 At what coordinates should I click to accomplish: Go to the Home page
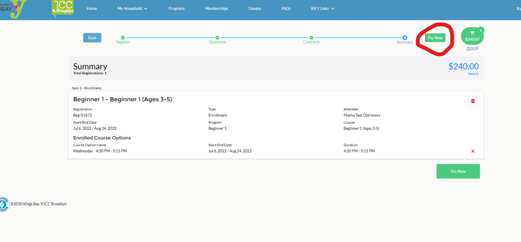point(92,8)
